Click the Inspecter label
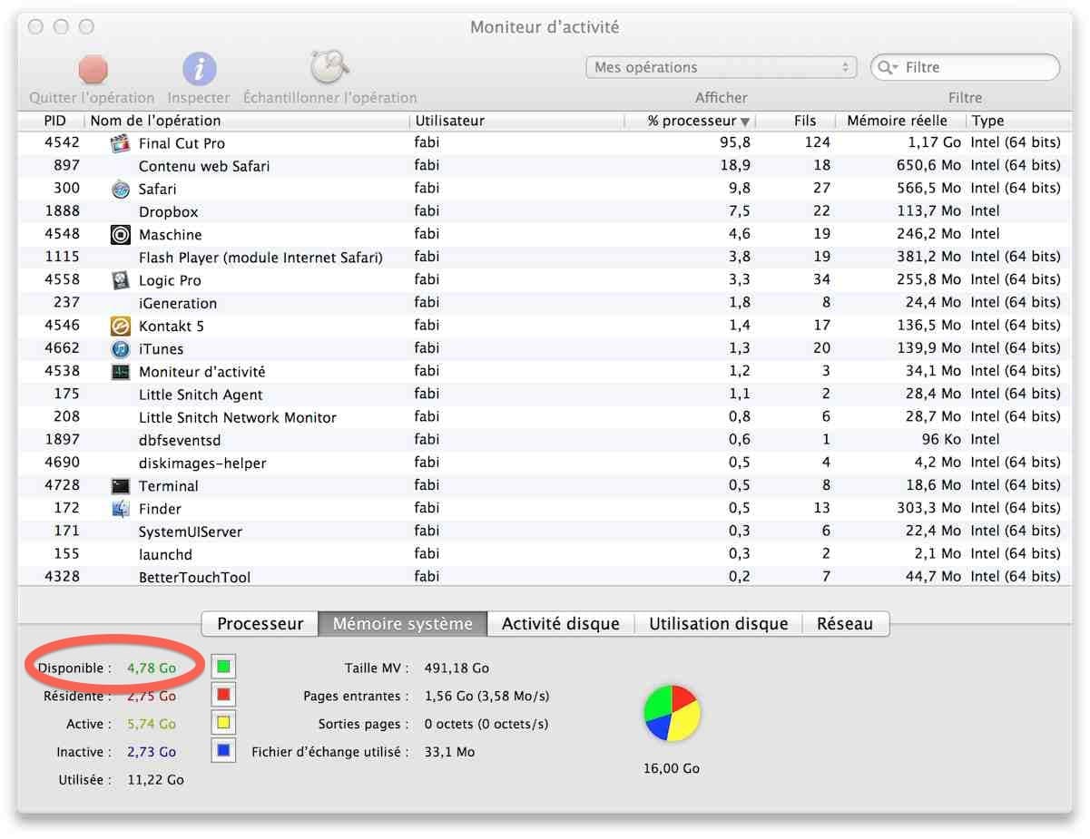The width and height of the screenshot is (1090, 839). pyautogui.click(x=199, y=98)
